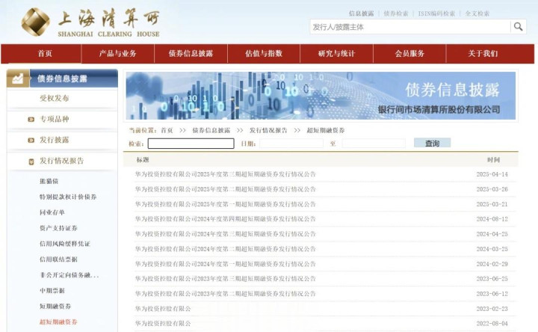This screenshot has height=332, width=538.
Task: Select 中期票据 in the sidebar
Action: tap(52, 290)
